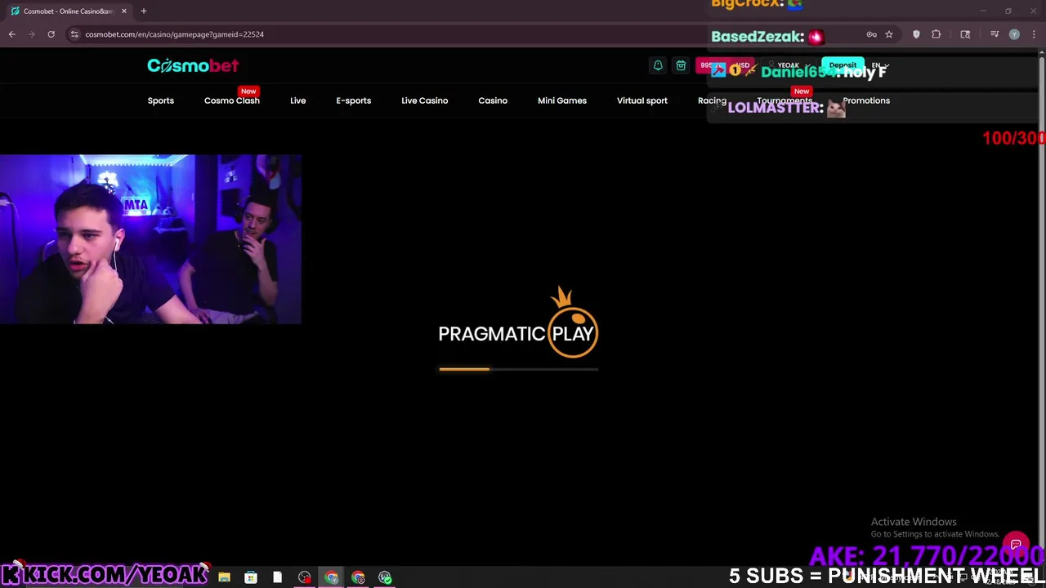
Task: Open the second Chrome taskbar icon
Action: tap(358, 577)
